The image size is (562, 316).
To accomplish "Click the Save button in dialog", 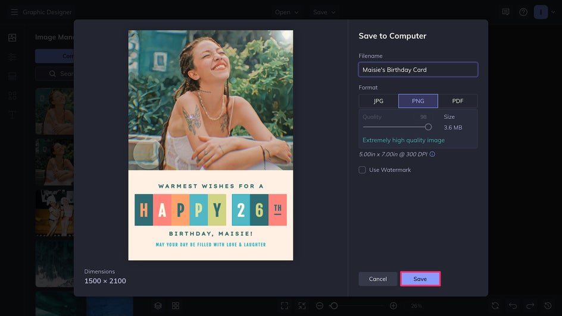I will click(420, 279).
